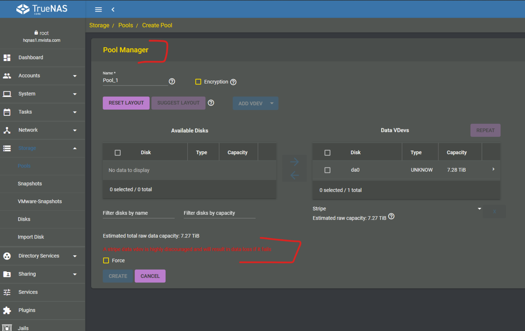The image size is (525, 331).
Task: Expand the Tasks menu arrow
Action: click(x=75, y=112)
